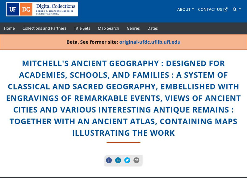Share the page via the Facebook icon
The image size is (247, 178).
click(109, 160)
